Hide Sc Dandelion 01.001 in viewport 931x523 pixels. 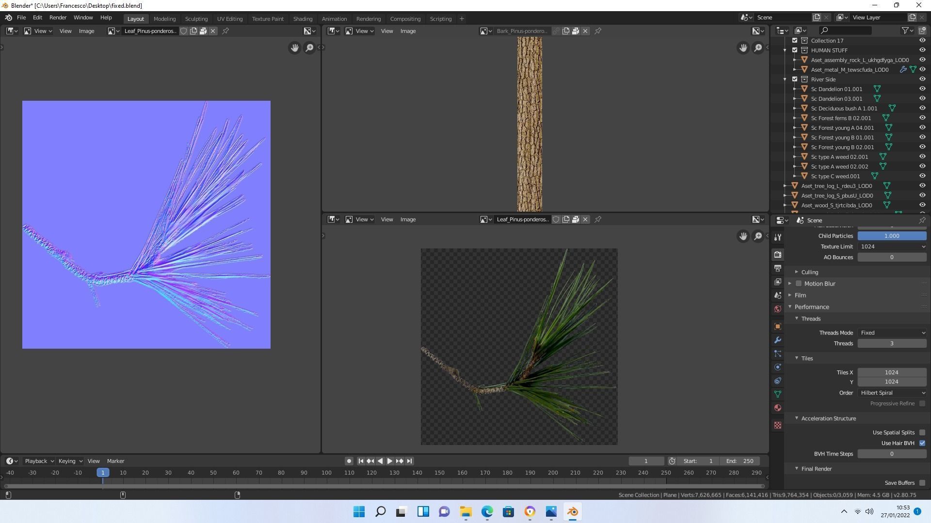[x=922, y=89]
